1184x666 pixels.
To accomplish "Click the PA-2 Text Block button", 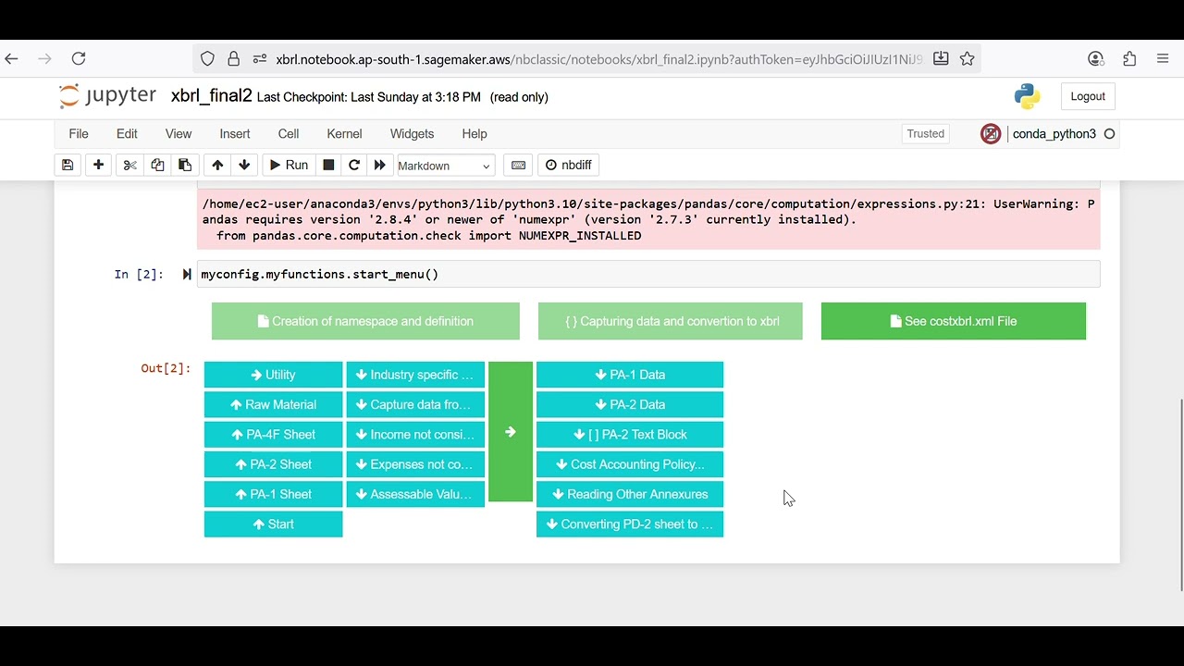I will coord(630,435).
